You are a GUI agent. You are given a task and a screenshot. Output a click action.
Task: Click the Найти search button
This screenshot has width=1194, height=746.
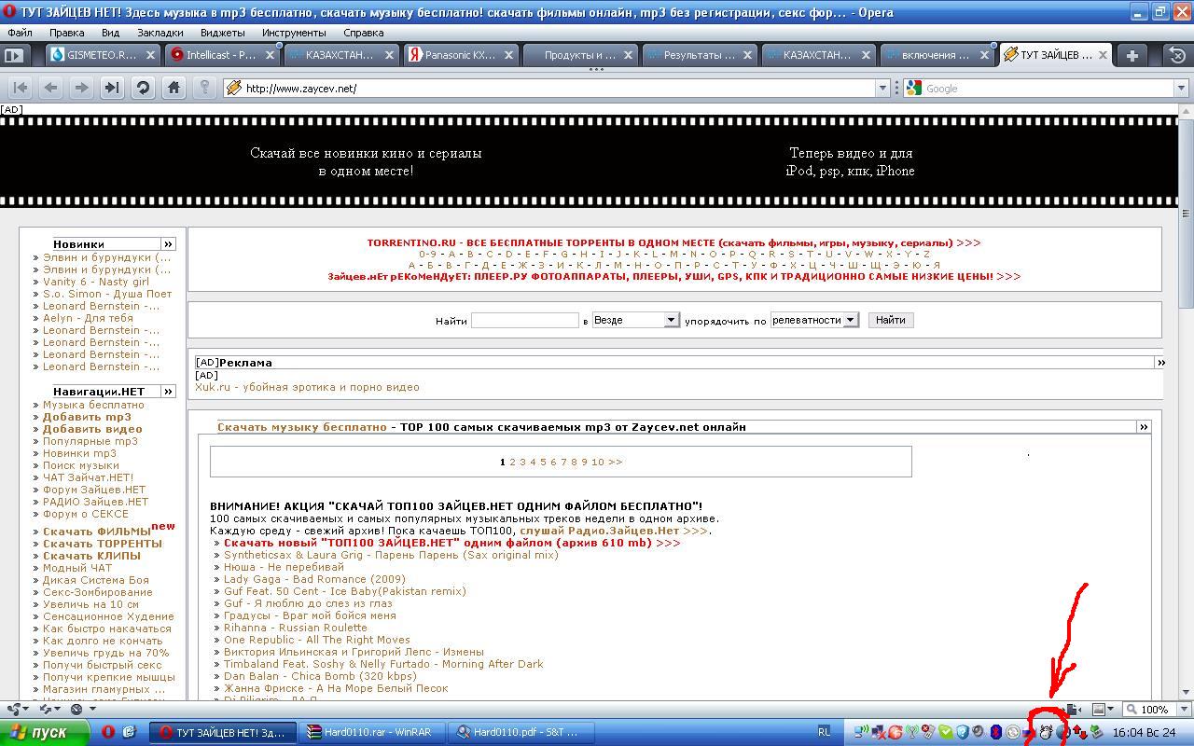(891, 320)
